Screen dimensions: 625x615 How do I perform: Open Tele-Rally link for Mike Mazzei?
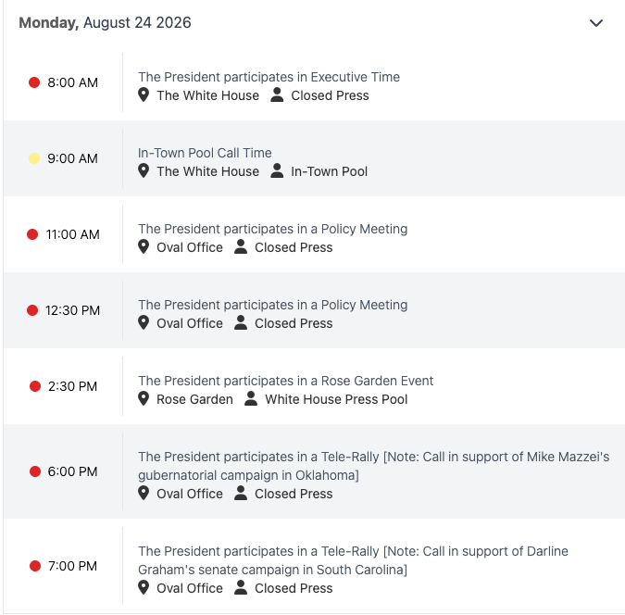tap(373, 466)
